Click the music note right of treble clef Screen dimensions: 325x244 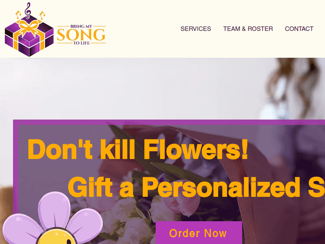42,15
